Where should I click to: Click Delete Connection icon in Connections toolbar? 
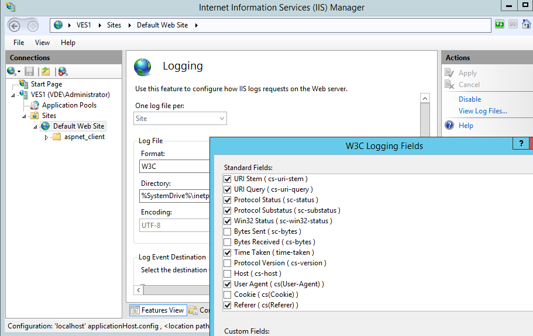tap(63, 71)
